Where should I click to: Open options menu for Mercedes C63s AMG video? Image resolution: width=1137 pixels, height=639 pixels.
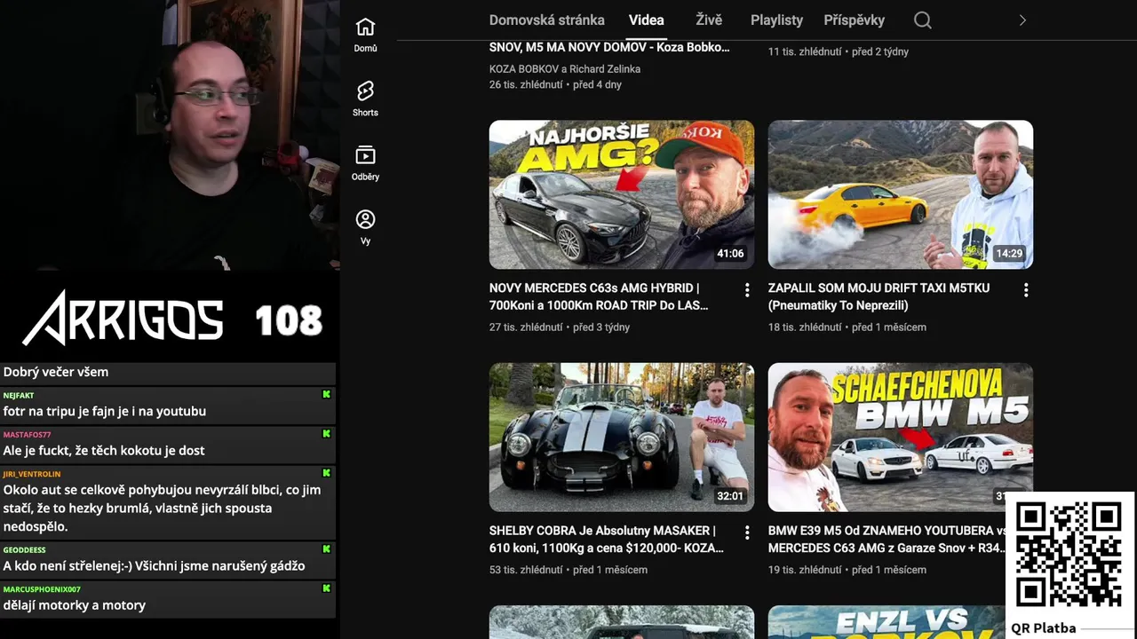tap(747, 290)
